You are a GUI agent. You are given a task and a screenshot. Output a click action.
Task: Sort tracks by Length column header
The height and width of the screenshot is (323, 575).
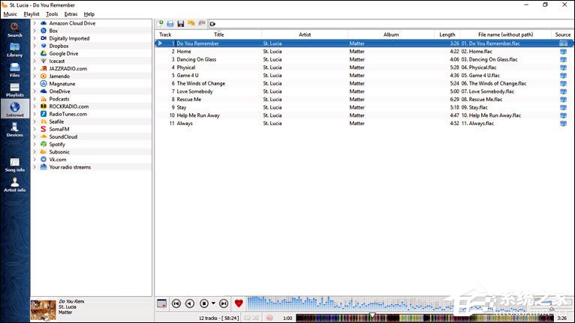click(x=447, y=34)
